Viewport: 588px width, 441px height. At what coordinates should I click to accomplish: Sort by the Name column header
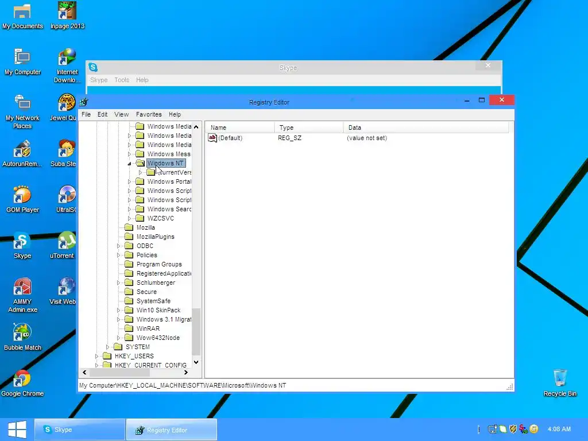239,127
